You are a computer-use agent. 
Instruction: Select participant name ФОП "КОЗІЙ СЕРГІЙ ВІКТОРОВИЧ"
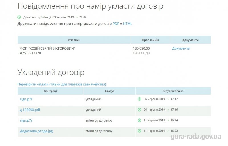(47, 48)
